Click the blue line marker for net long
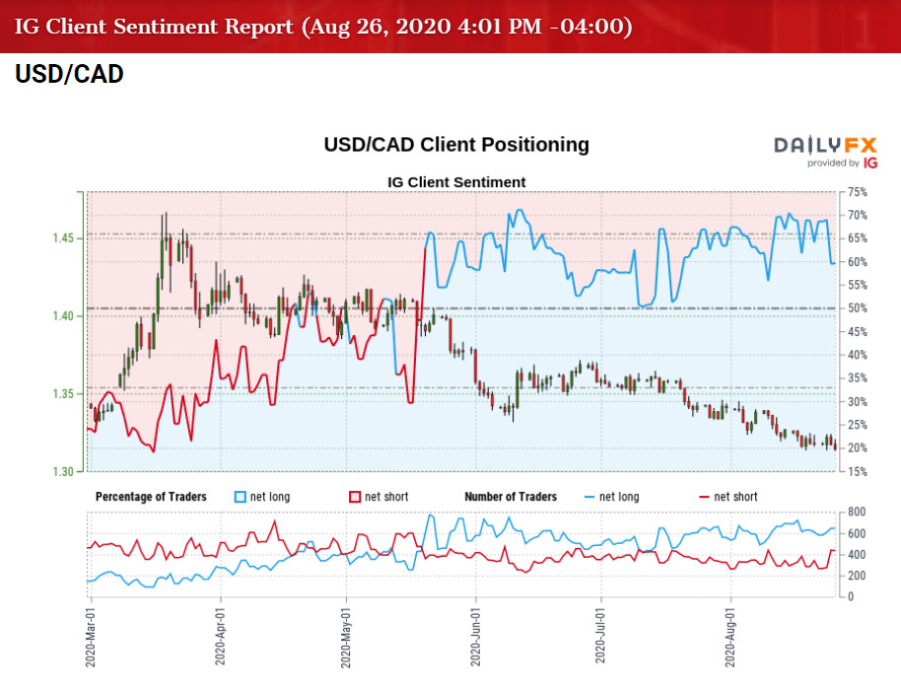Viewport: 901px width, 684px height. (x=589, y=497)
